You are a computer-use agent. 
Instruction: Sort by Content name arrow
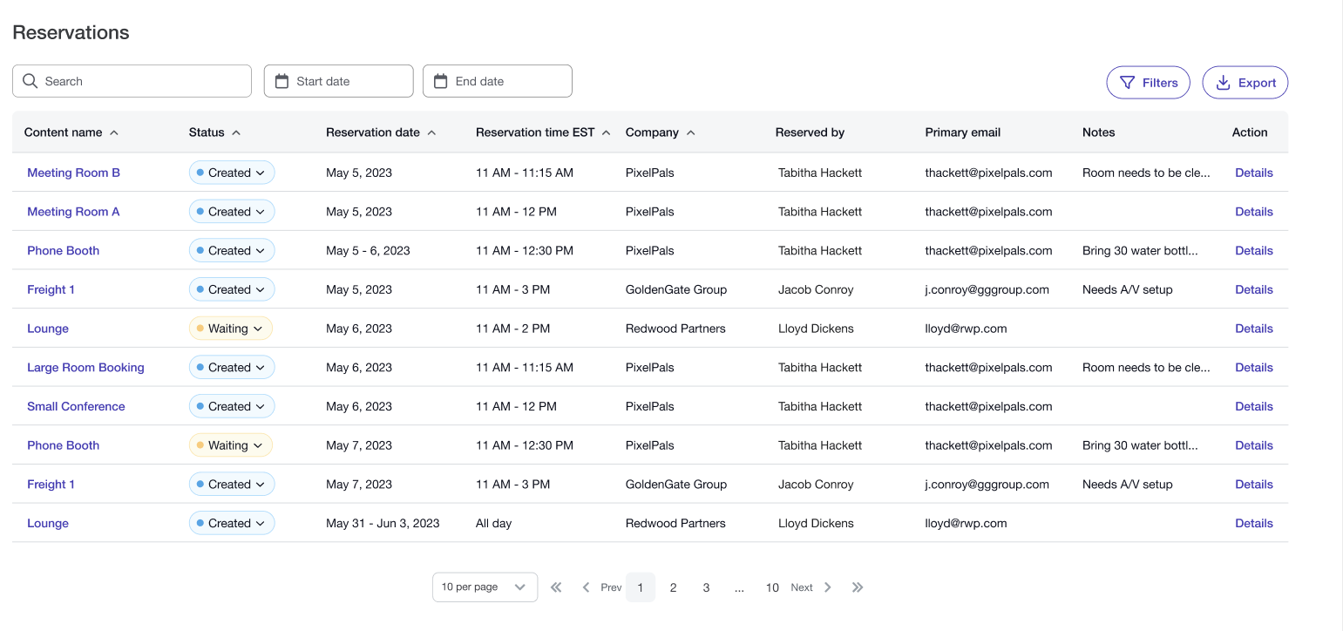tap(114, 132)
